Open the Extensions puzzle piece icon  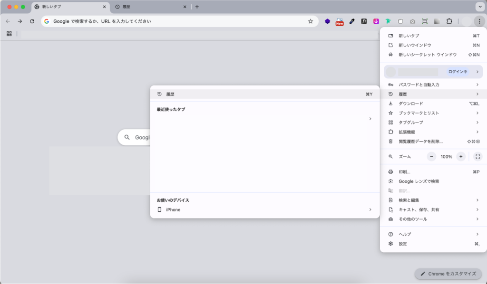pyautogui.click(x=449, y=21)
